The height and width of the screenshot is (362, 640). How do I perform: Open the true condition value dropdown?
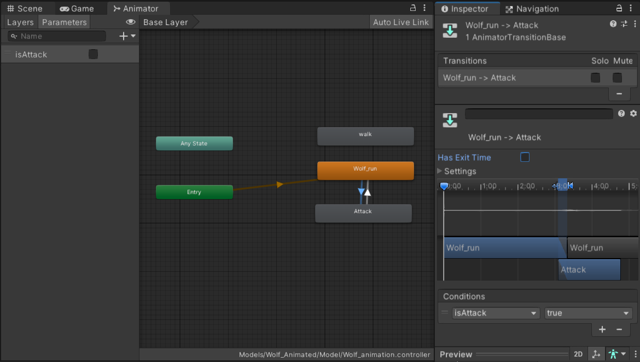click(588, 313)
